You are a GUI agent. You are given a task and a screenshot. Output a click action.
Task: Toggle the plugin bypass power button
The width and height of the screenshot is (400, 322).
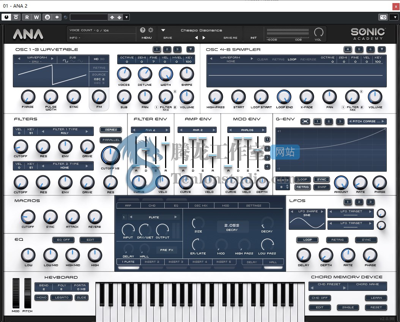[6, 17]
